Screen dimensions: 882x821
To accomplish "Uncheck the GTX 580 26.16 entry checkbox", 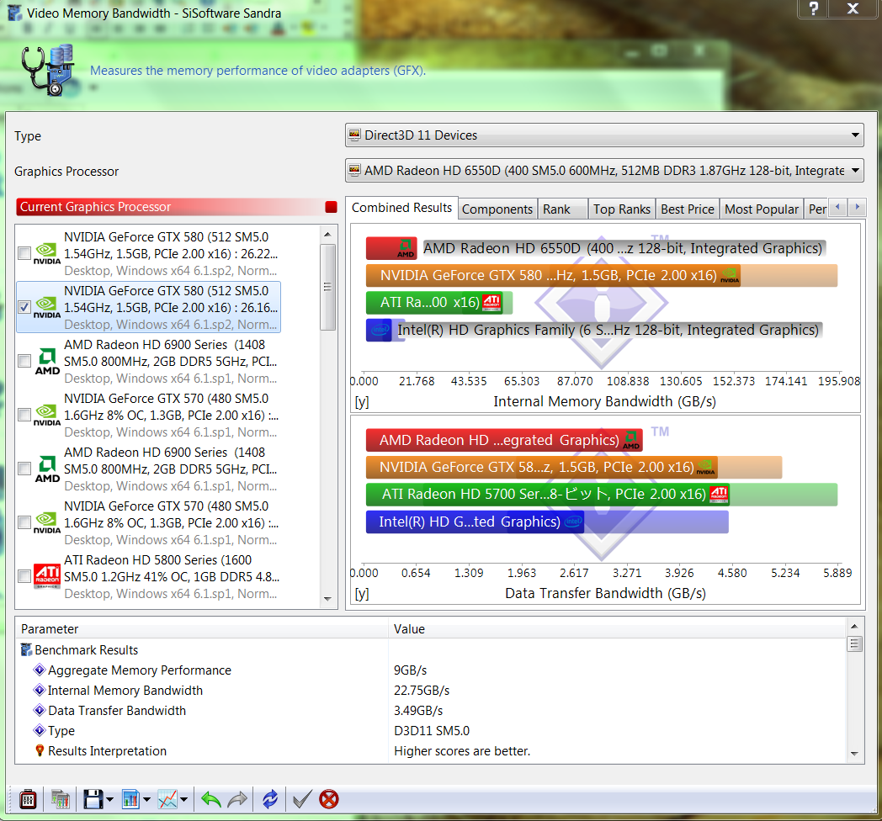I will click(x=24, y=307).
